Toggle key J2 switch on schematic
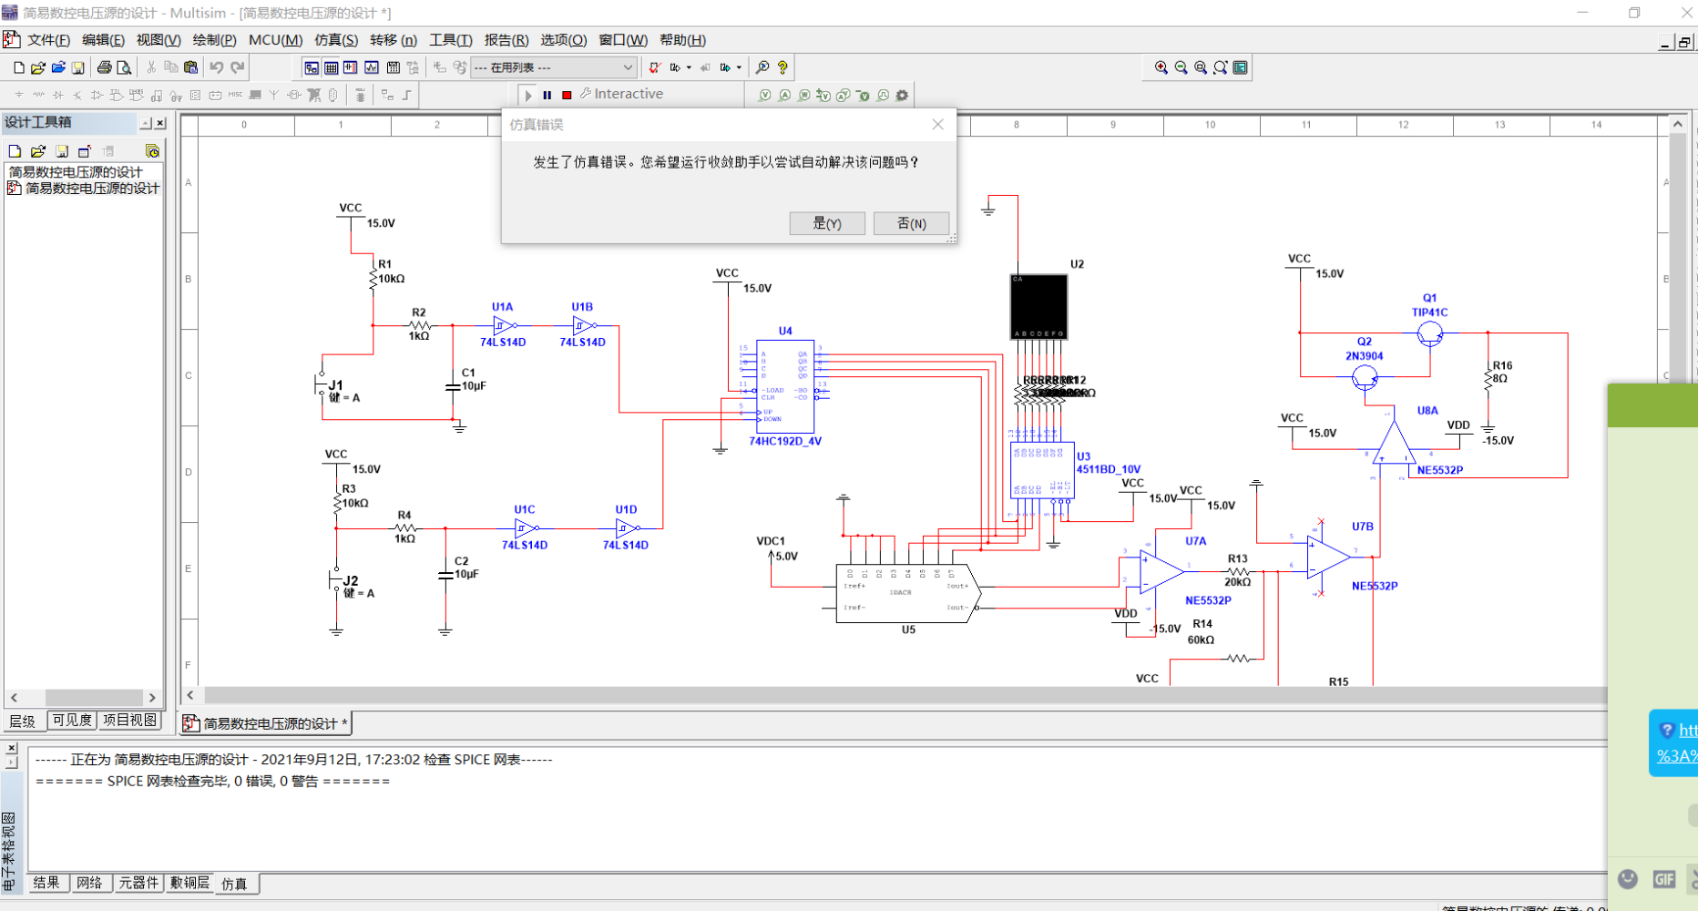This screenshot has width=1698, height=911. tap(337, 580)
